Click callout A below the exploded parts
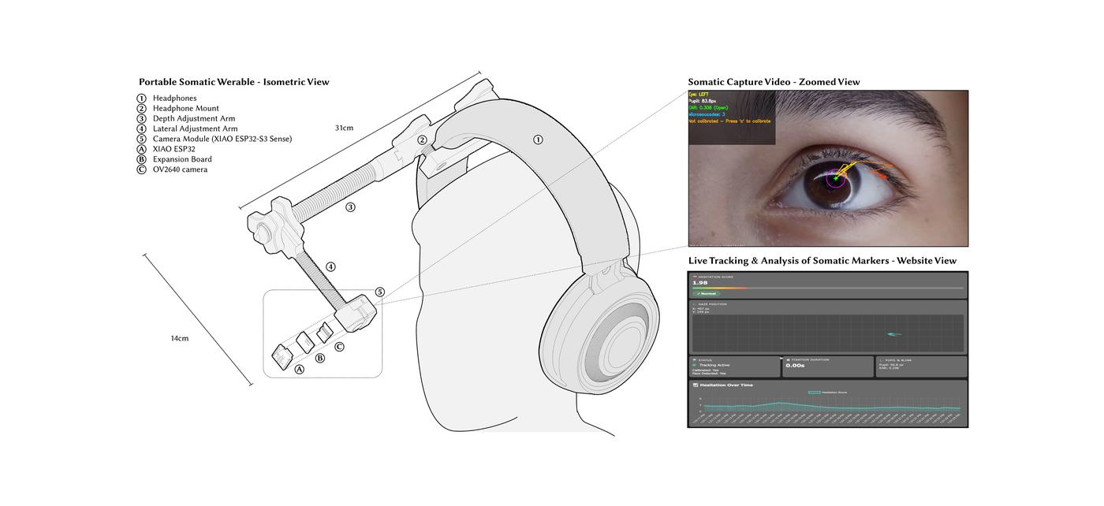1104x506 pixels. (x=299, y=369)
